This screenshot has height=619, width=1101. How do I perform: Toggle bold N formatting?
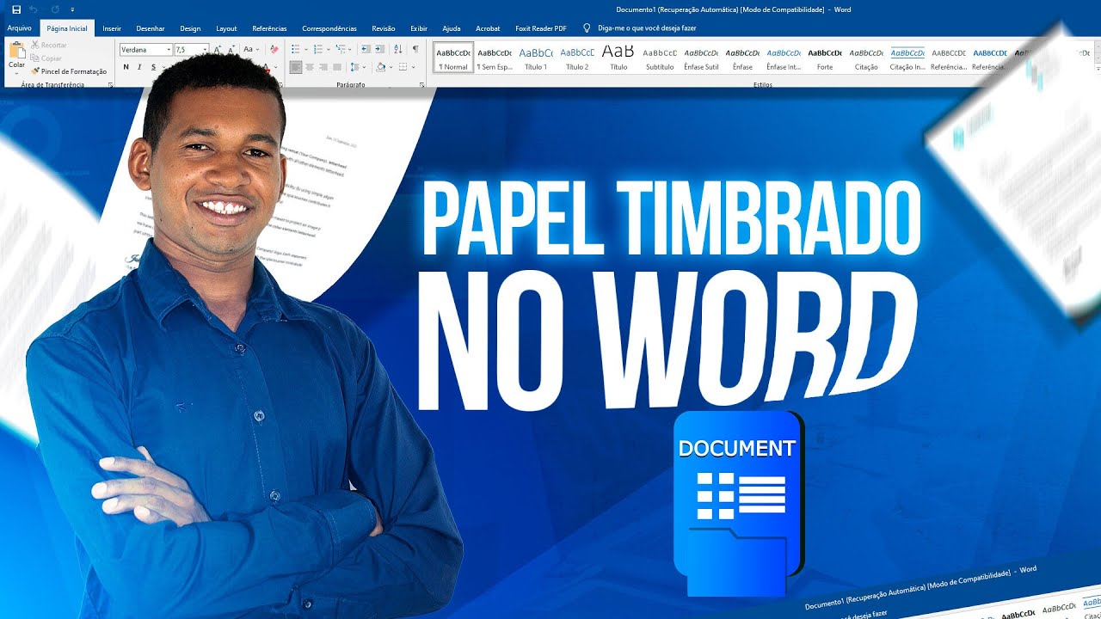126,67
